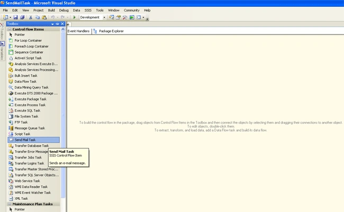Click the Paste clipboard icon
The height and width of the screenshot is (212, 344).
pyautogui.click(x=44, y=17)
